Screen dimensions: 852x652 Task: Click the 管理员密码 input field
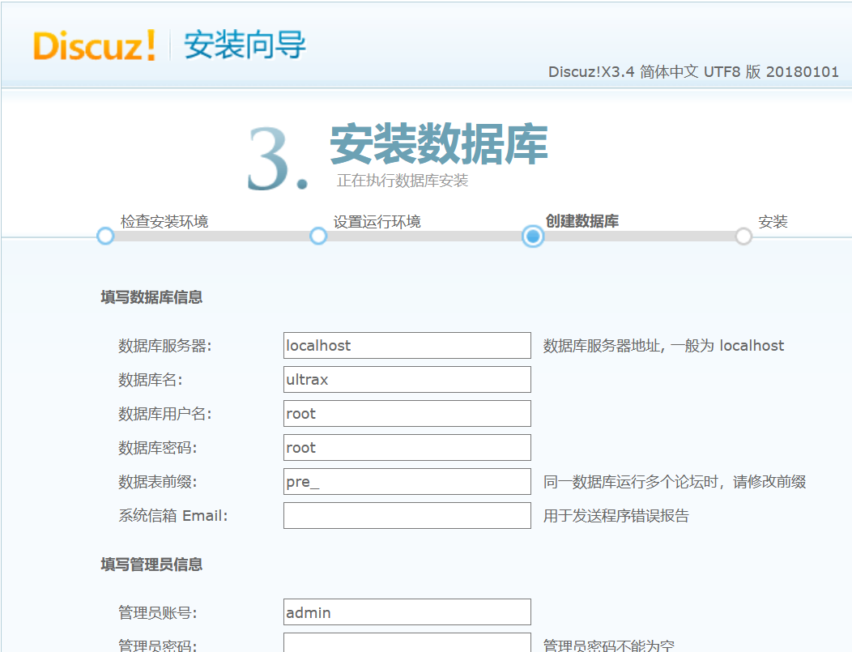coord(407,642)
